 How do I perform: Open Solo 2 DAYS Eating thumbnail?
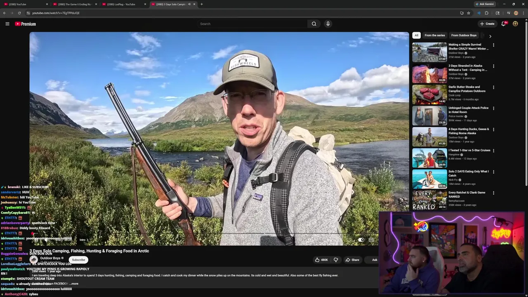tap(429, 179)
